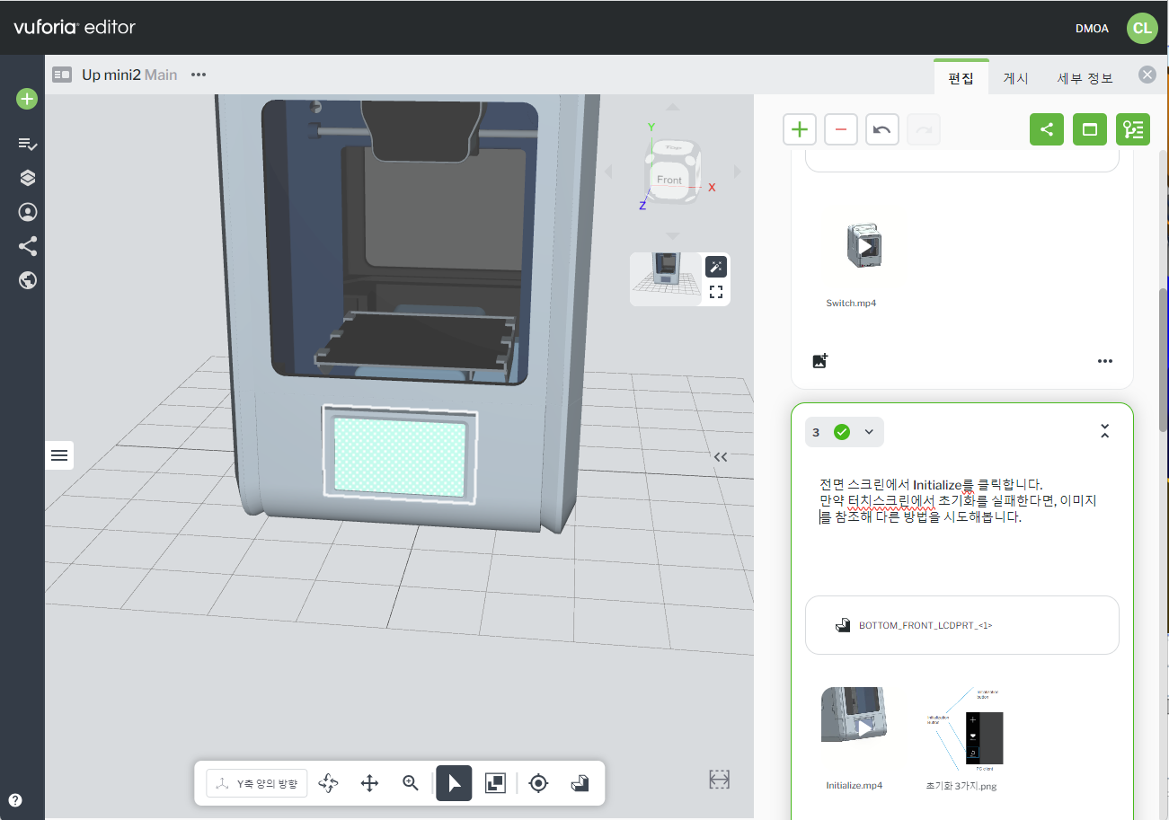Click the green add button in left sidebar
The image size is (1169, 820).
click(x=27, y=99)
